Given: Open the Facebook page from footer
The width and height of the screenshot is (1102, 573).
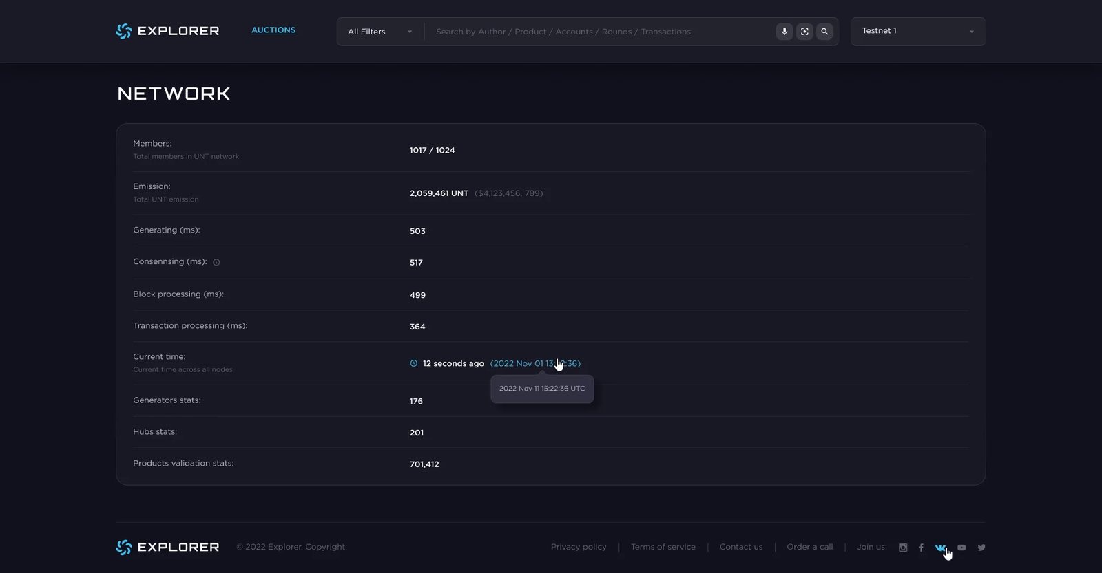Looking at the screenshot, I should coord(921,548).
